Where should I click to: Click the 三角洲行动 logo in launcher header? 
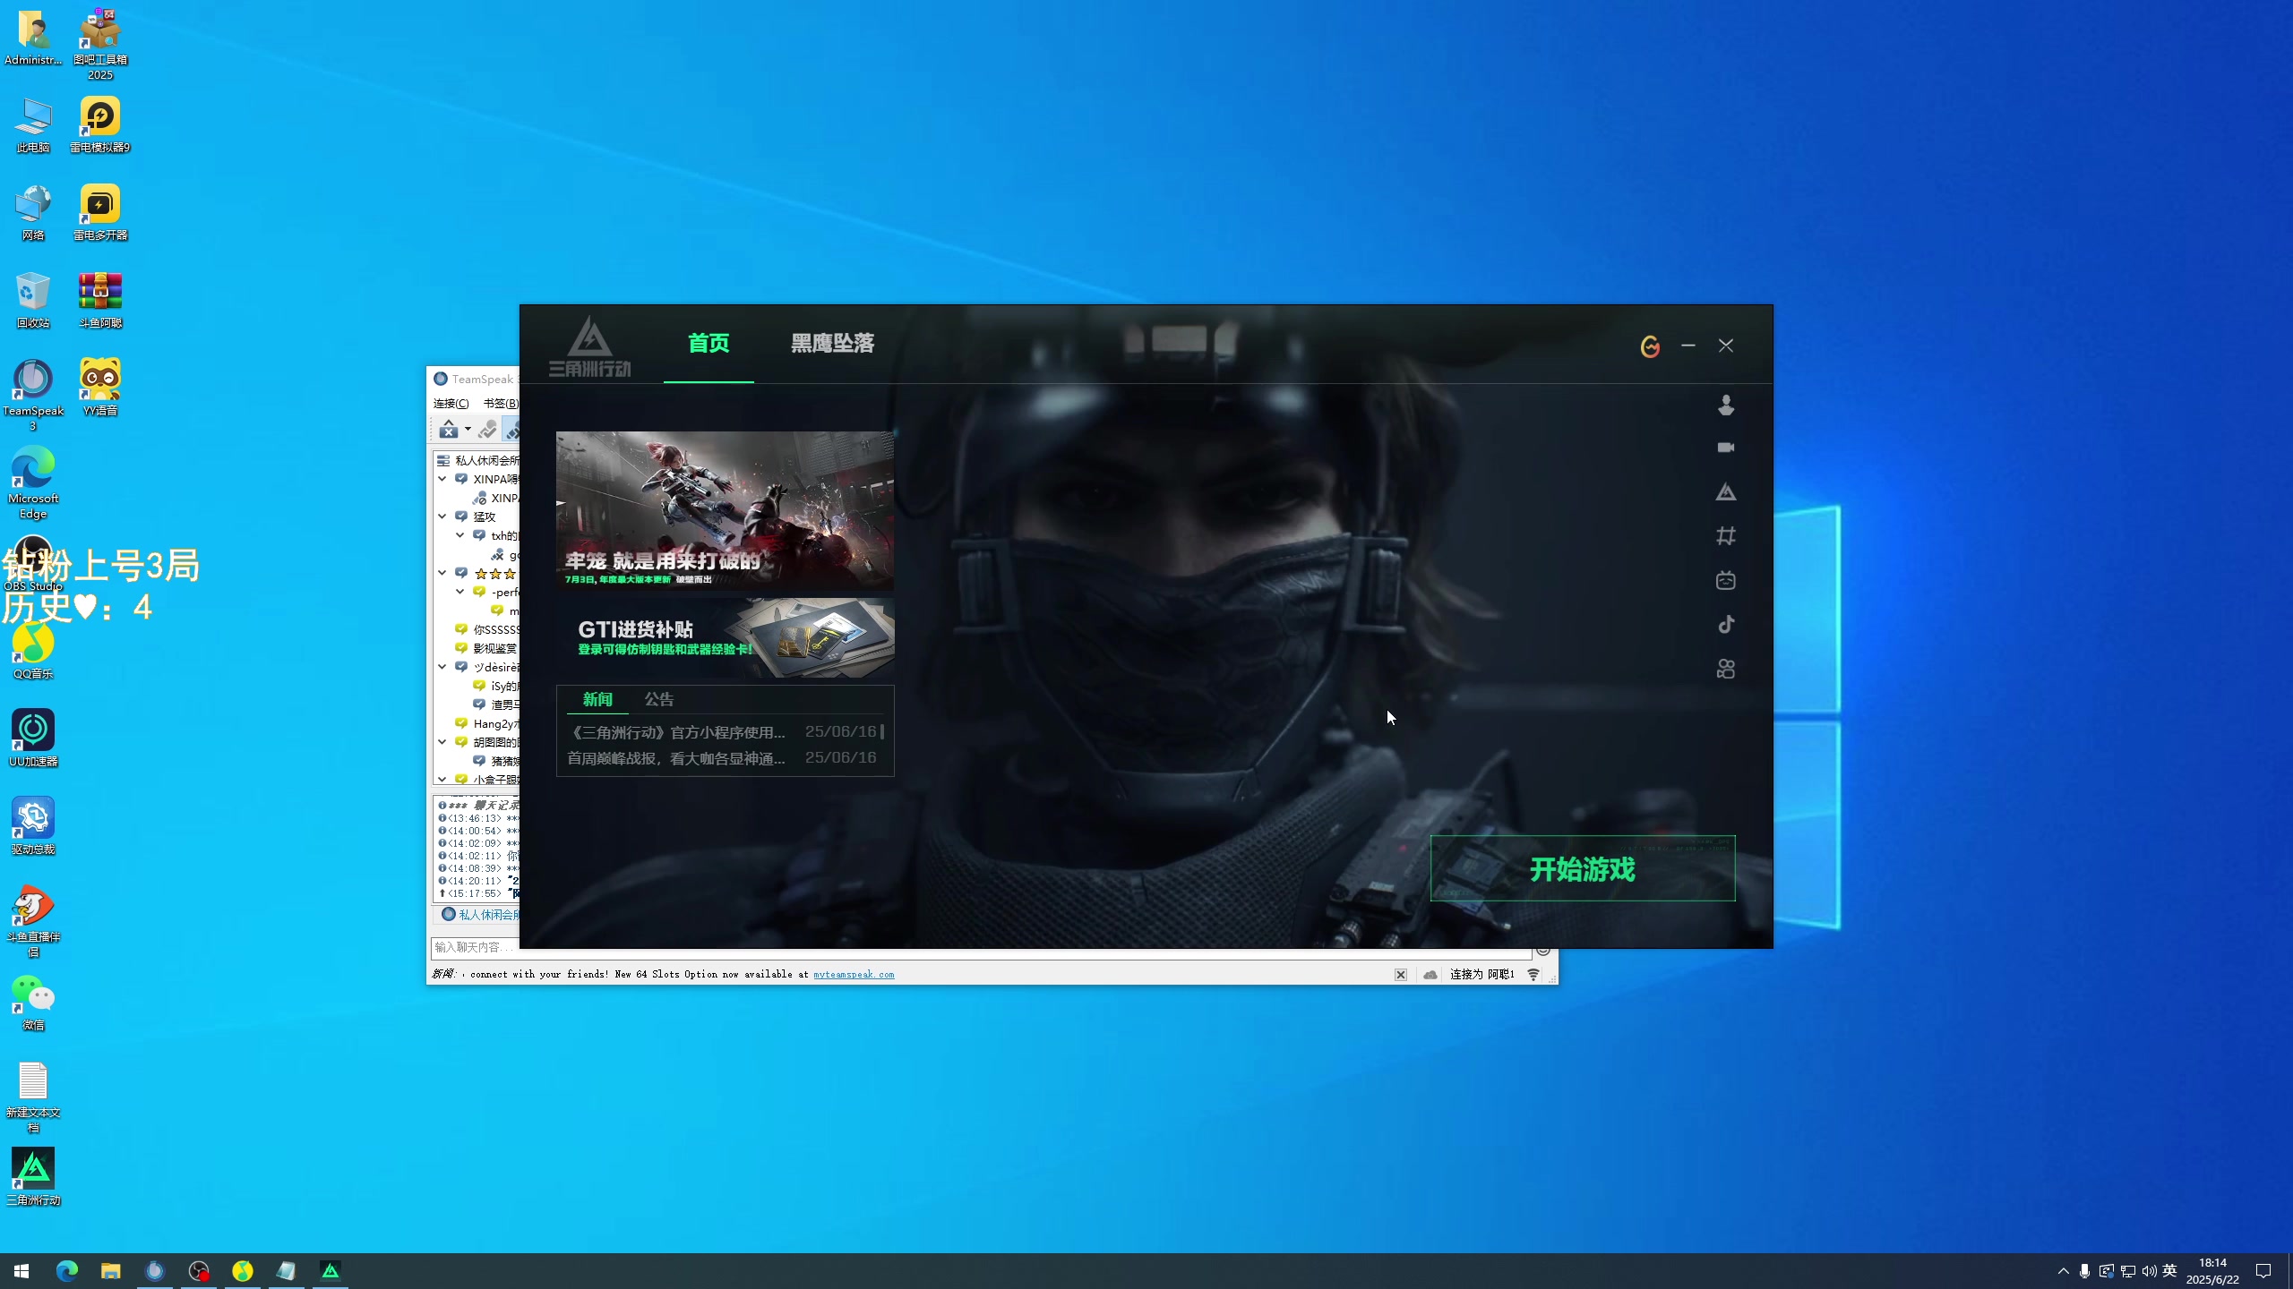589,346
